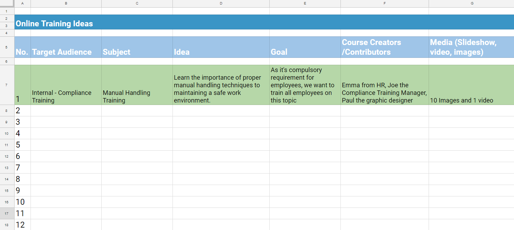Select entire column F via its header

(385, 3)
